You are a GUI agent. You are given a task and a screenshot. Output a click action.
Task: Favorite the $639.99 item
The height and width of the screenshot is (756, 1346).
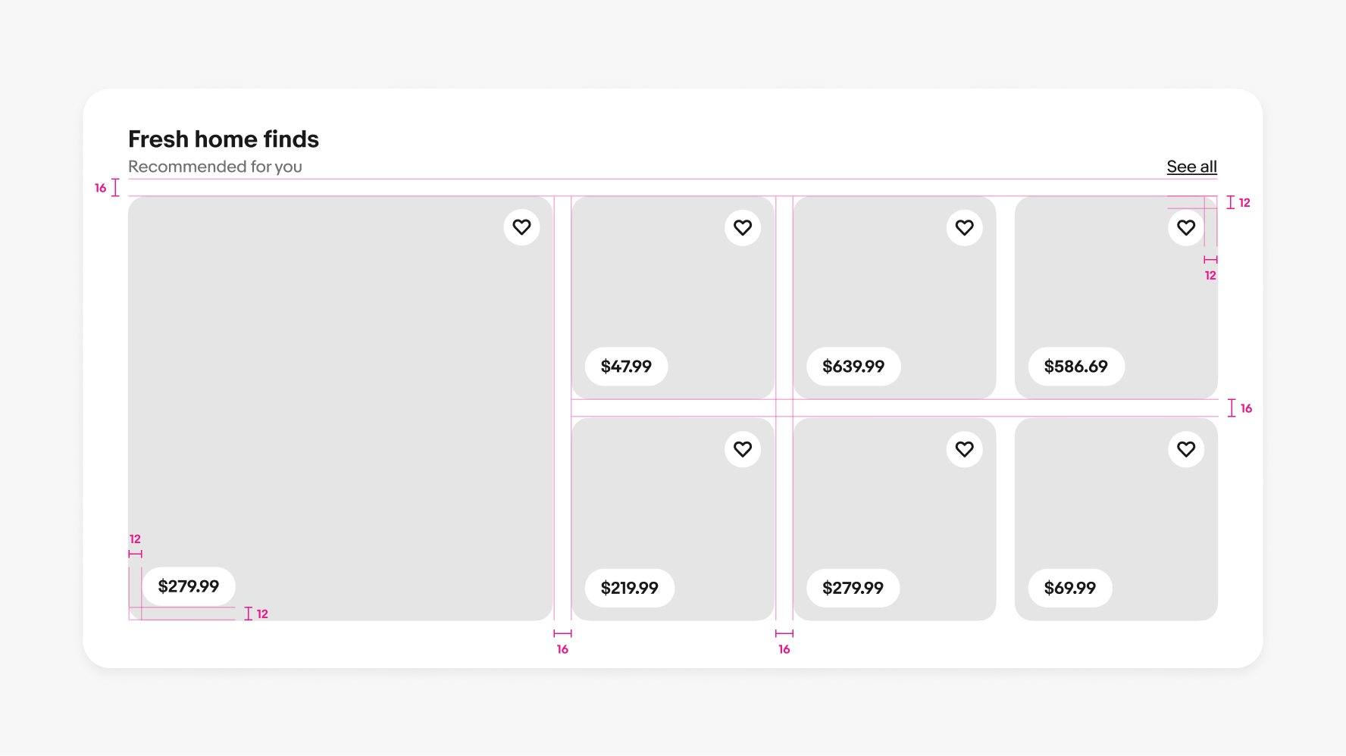[x=964, y=227]
